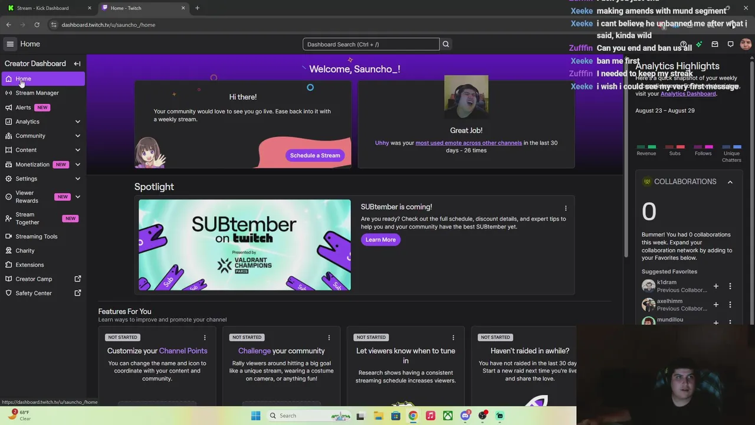This screenshot has width=755, height=425.
Task: Add k1dram to Favorites
Action: [715, 286]
